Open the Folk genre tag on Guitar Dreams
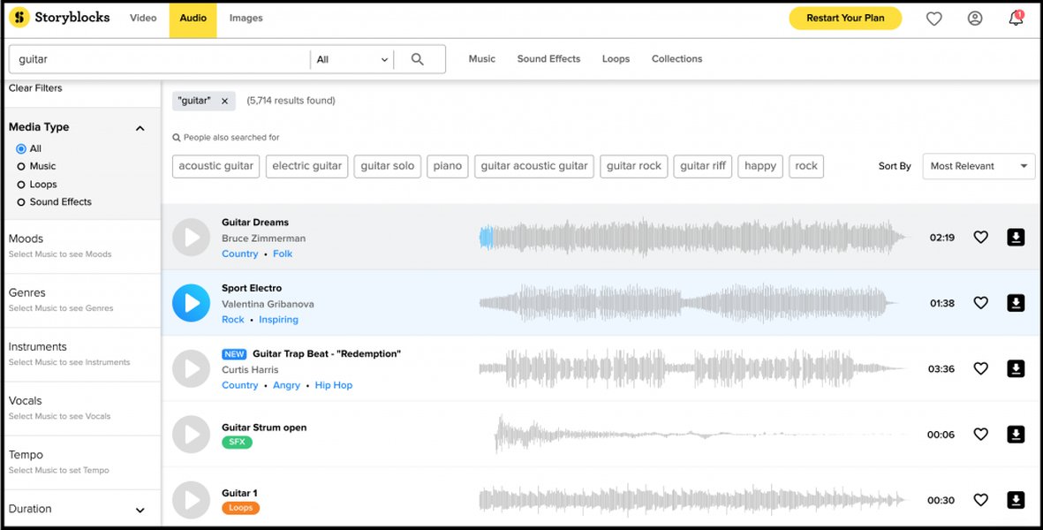The height and width of the screenshot is (530, 1043). pyautogui.click(x=283, y=254)
